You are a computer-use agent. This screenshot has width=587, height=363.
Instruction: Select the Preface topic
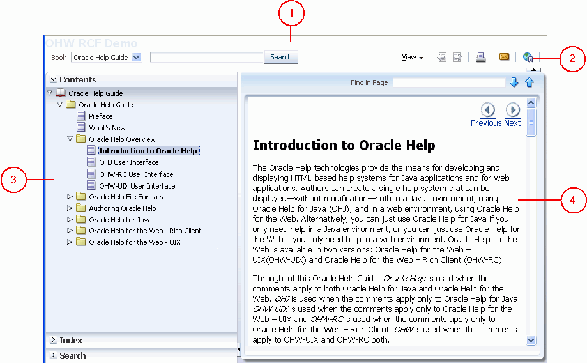click(x=101, y=116)
